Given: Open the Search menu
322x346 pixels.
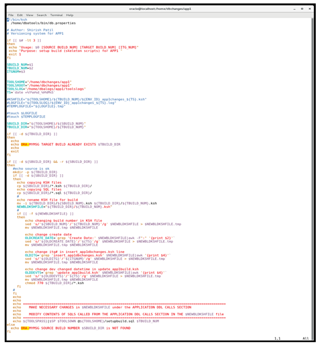Looking at the screenshot, I should [42, 15].
